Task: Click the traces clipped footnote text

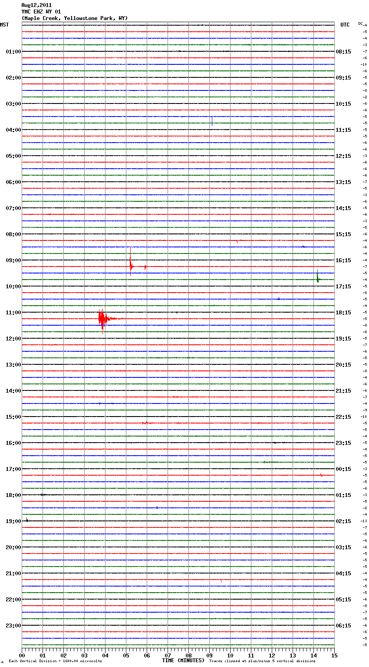Action: (x=262, y=661)
